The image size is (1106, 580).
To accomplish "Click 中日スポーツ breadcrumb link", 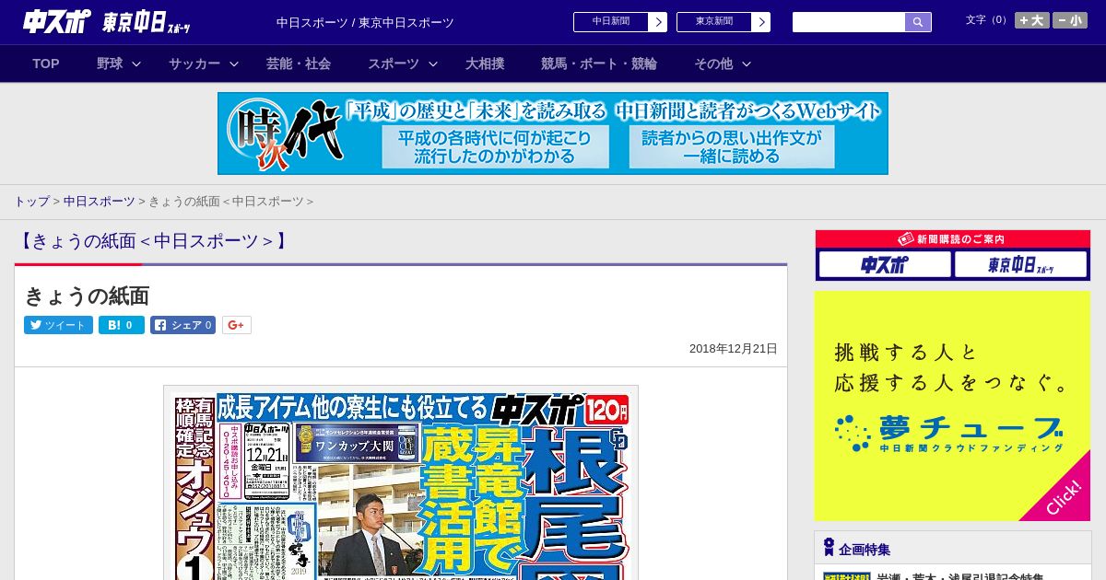I will click(x=99, y=201).
